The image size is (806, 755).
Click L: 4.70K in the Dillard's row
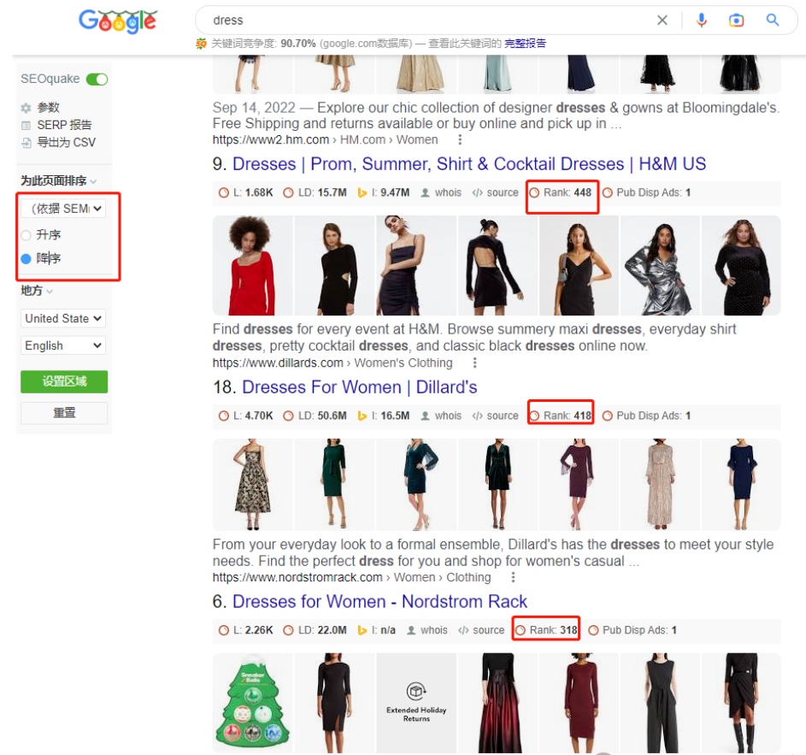click(x=245, y=416)
